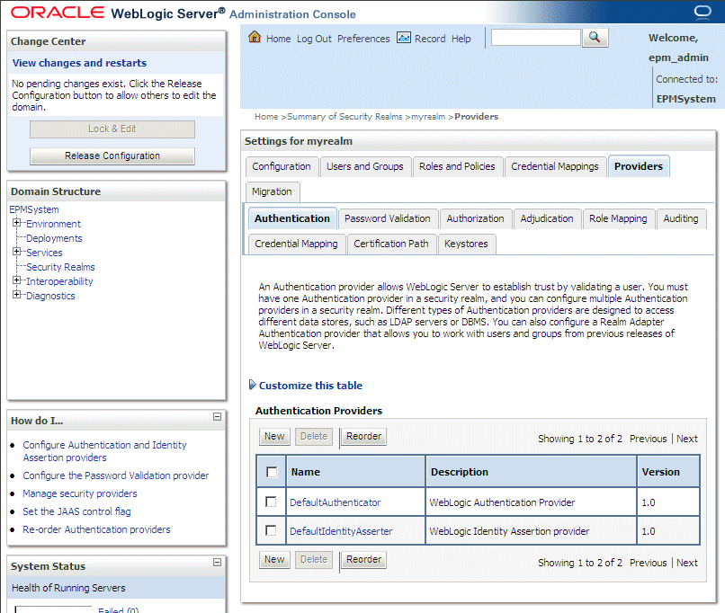
Task: Collapse the System Status panel
Action: coord(217,562)
